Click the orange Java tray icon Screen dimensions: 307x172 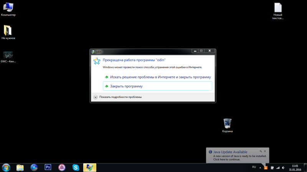[266, 168]
